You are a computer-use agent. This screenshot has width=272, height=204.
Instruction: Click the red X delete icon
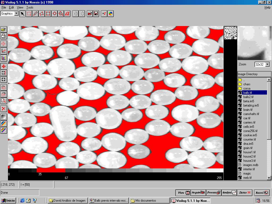click(4, 108)
